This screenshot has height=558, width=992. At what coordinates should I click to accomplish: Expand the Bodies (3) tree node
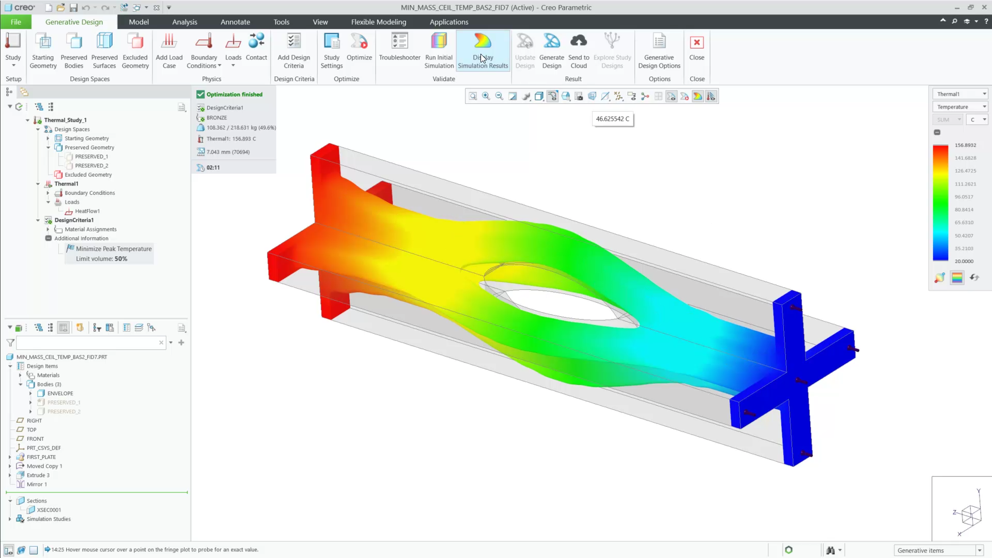[21, 384]
